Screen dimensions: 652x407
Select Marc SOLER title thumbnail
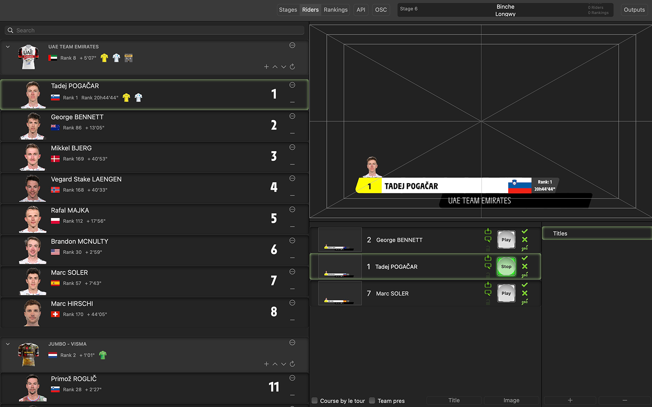(x=340, y=293)
